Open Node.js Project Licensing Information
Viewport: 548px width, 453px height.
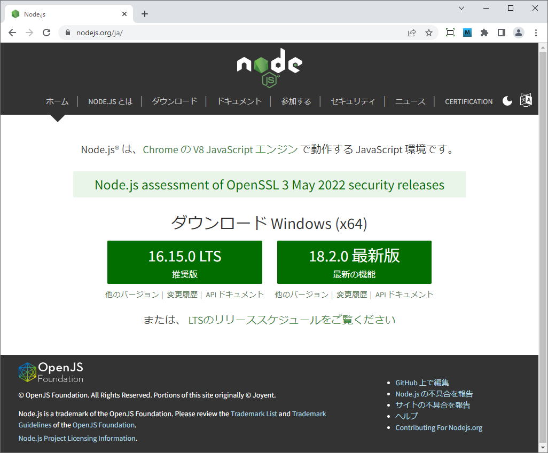77,438
